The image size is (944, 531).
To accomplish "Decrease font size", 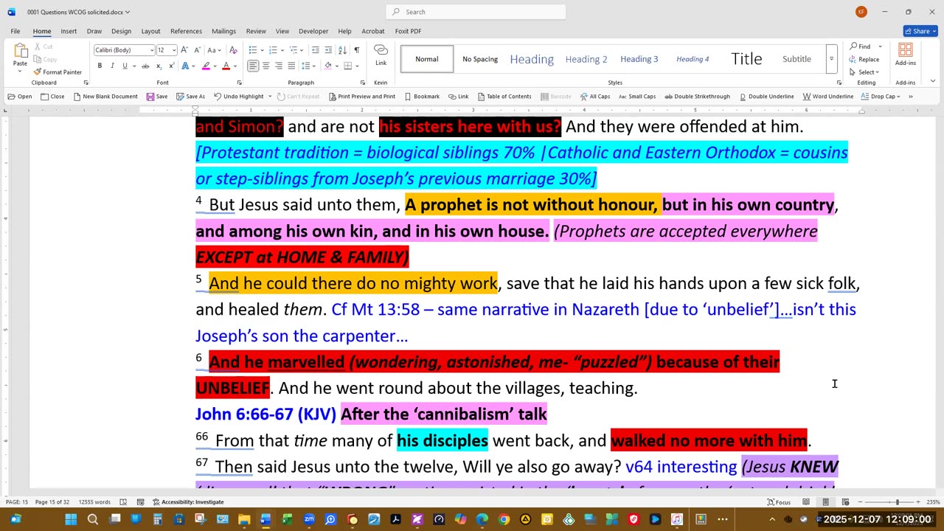I will pyautogui.click(x=196, y=50).
